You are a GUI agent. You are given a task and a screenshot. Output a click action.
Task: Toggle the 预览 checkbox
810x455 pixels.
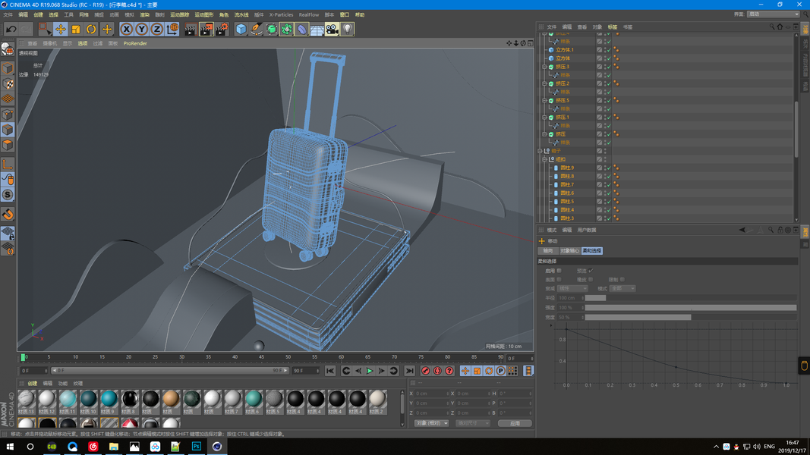(x=591, y=270)
